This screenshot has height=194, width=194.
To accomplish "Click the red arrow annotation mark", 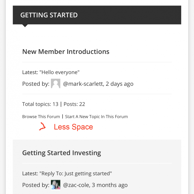I will tap(42, 126).
